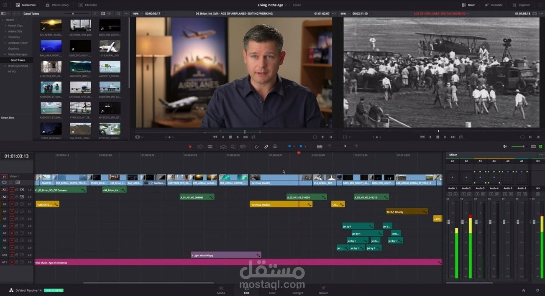Adjust the monitor volume slider

coord(518,146)
